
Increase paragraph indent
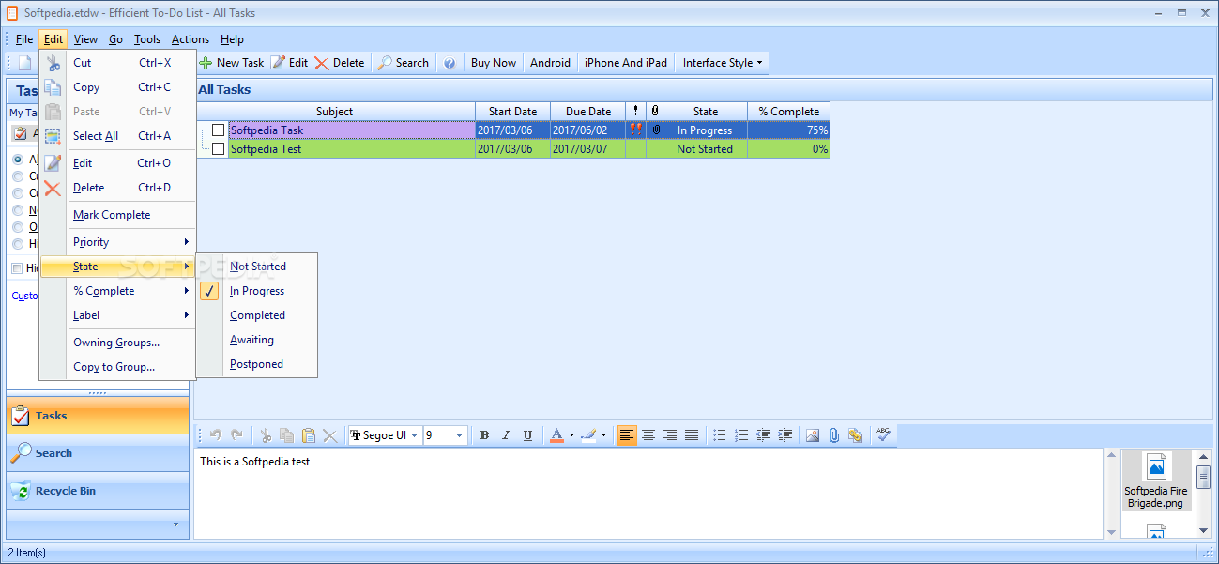coord(785,435)
